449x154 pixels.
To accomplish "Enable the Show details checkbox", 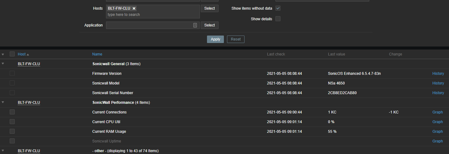I will click(278, 19).
